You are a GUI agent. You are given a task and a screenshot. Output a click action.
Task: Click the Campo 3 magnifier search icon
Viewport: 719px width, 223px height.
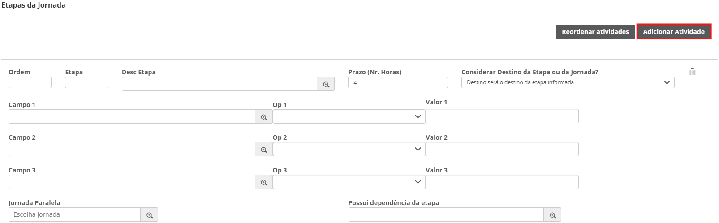[264, 182]
